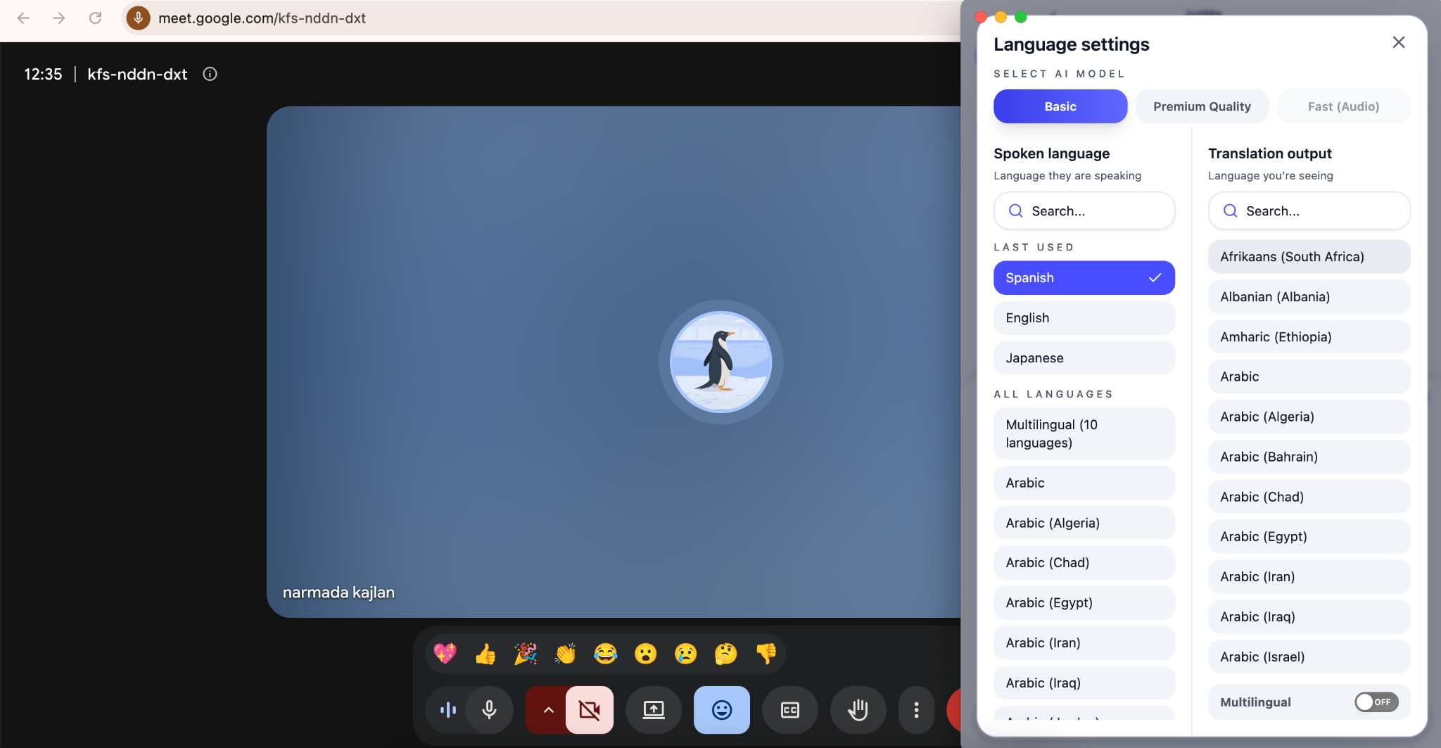The height and width of the screenshot is (748, 1441).
Task: Send the thumbs down reaction
Action: 766,654
